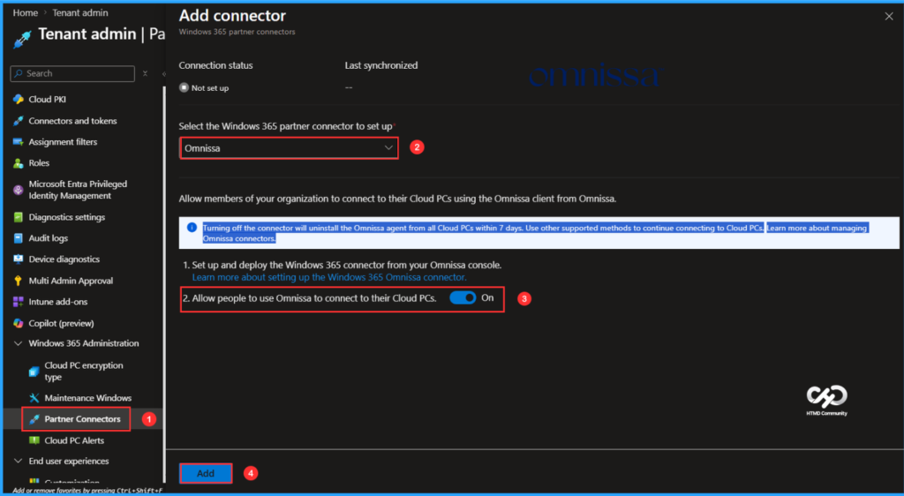Click the info icon in the banner

[192, 227]
